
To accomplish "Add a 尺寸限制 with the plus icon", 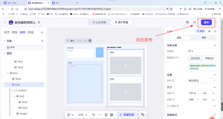I will [215, 106].
